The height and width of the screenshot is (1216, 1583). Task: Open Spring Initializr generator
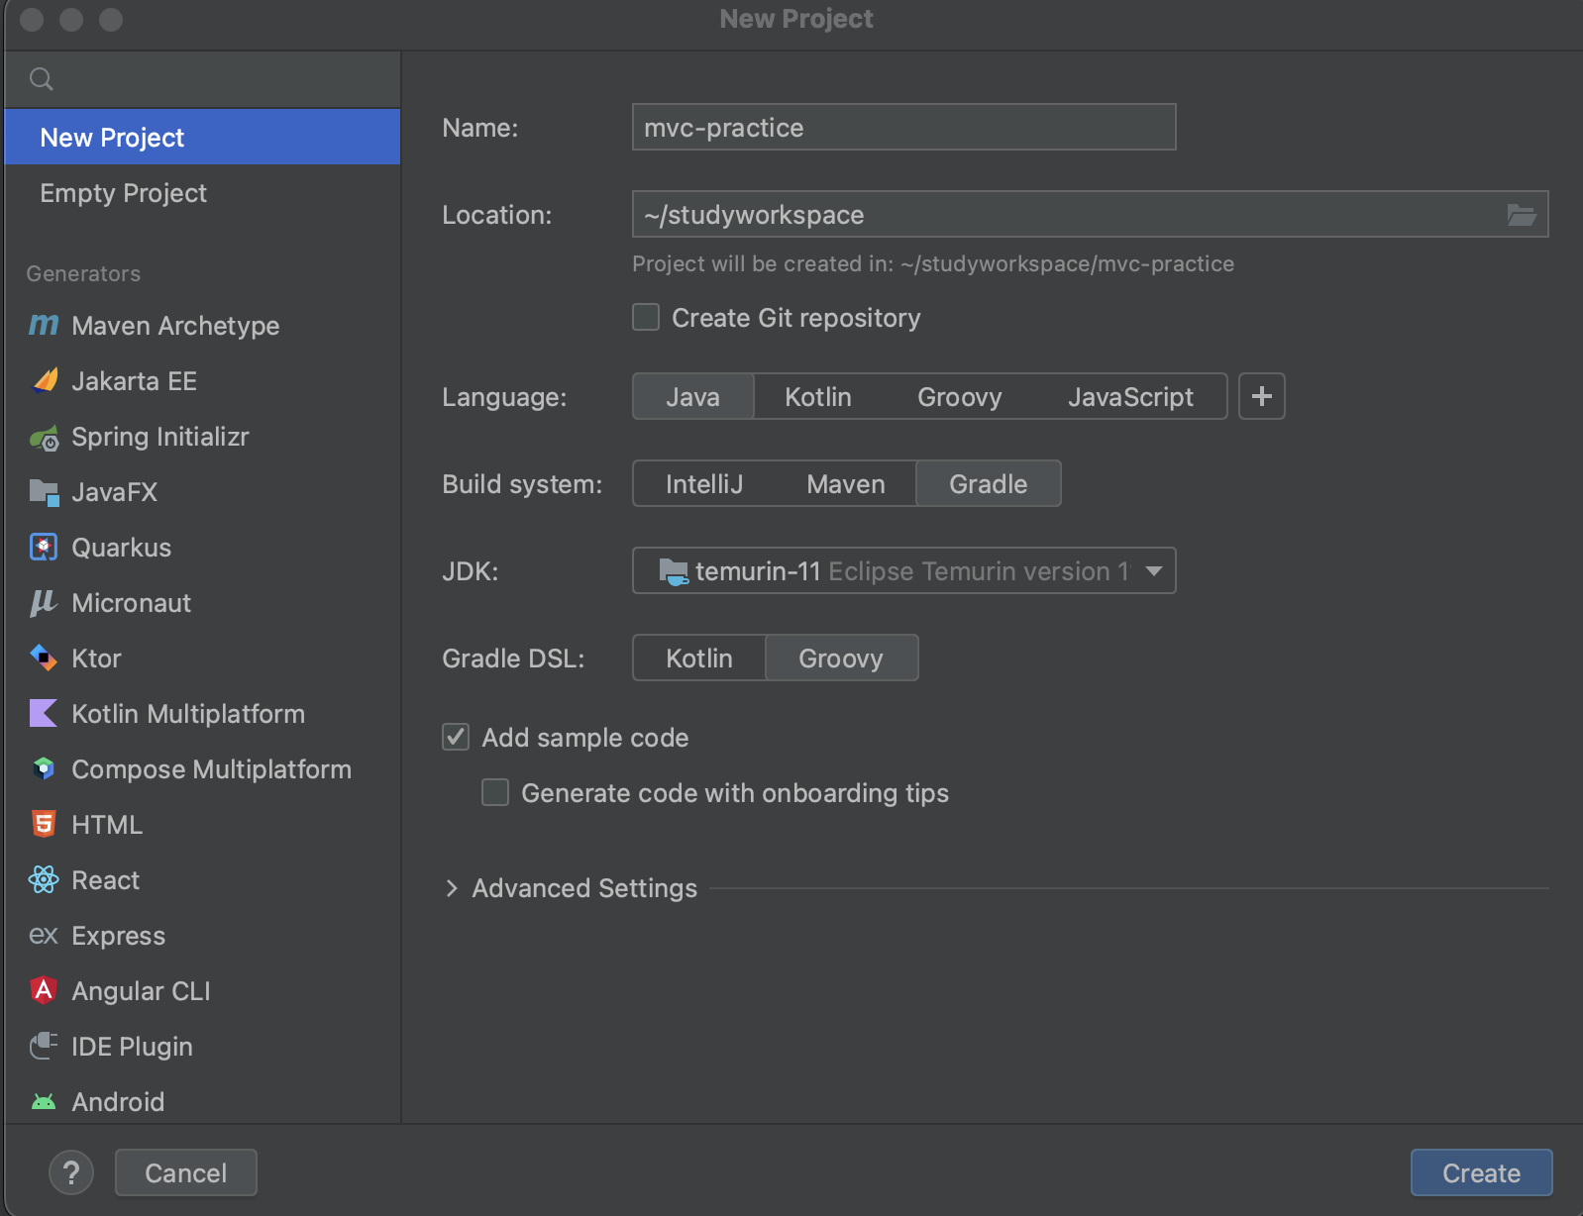pyautogui.click(x=202, y=436)
